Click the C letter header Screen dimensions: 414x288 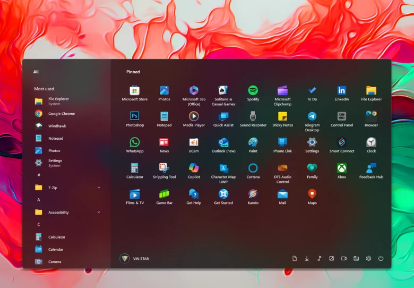[x=39, y=224]
